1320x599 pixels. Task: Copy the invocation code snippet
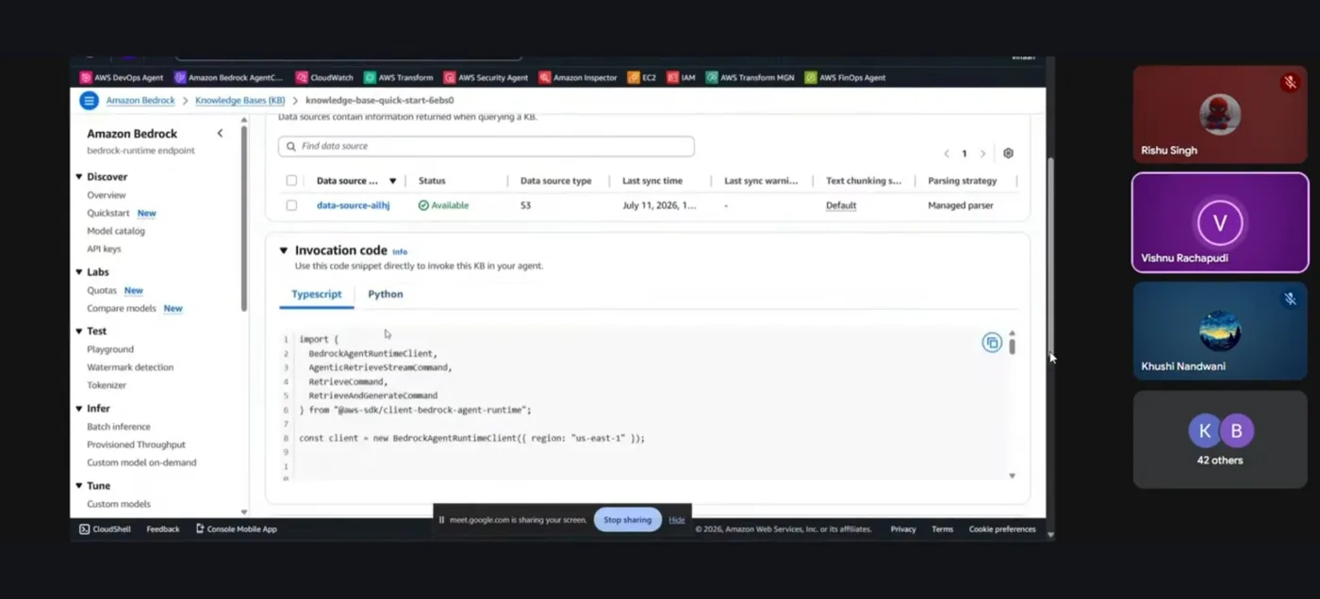(x=991, y=343)
